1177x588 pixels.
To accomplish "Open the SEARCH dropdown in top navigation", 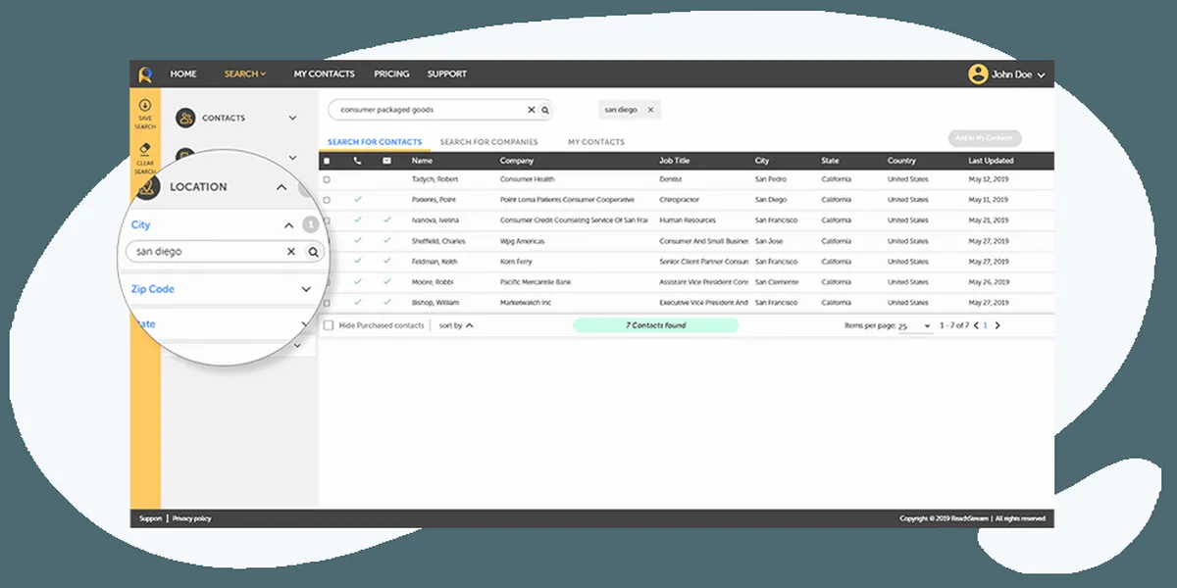I will tap(244, 73).
